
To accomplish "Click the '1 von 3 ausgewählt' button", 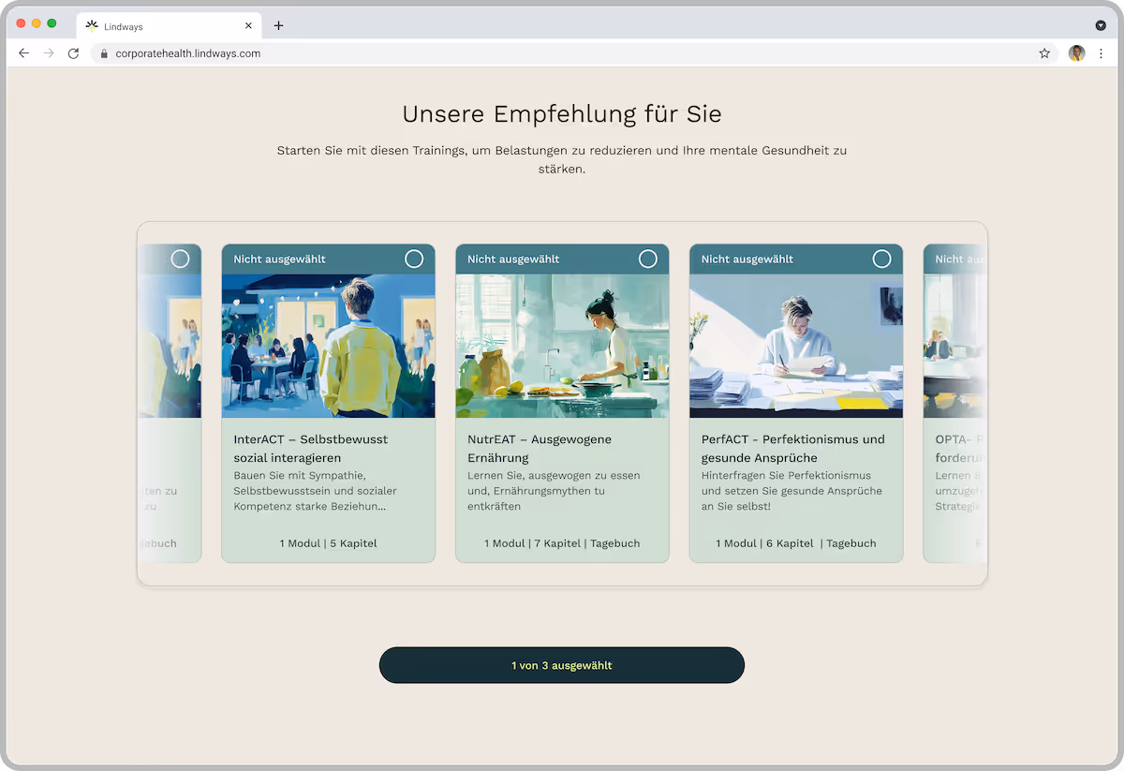I will [x=562, y=665].
